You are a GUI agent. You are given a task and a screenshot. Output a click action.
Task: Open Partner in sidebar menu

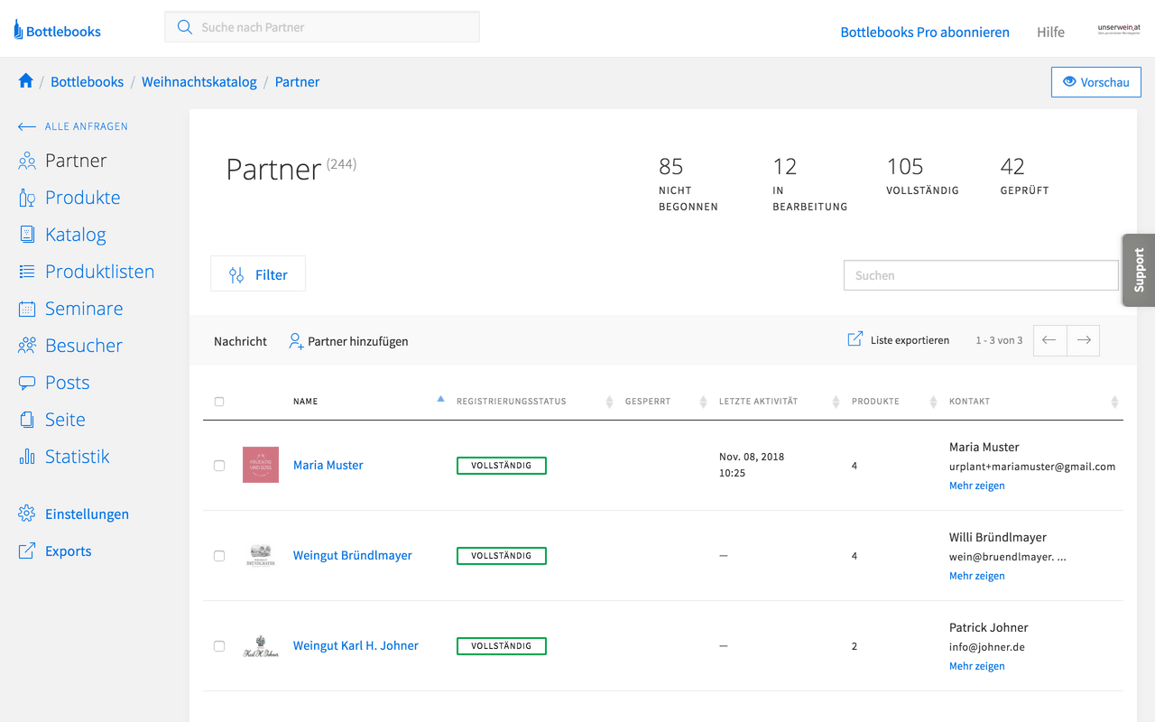pyautogui.click(x=76, y=161)
